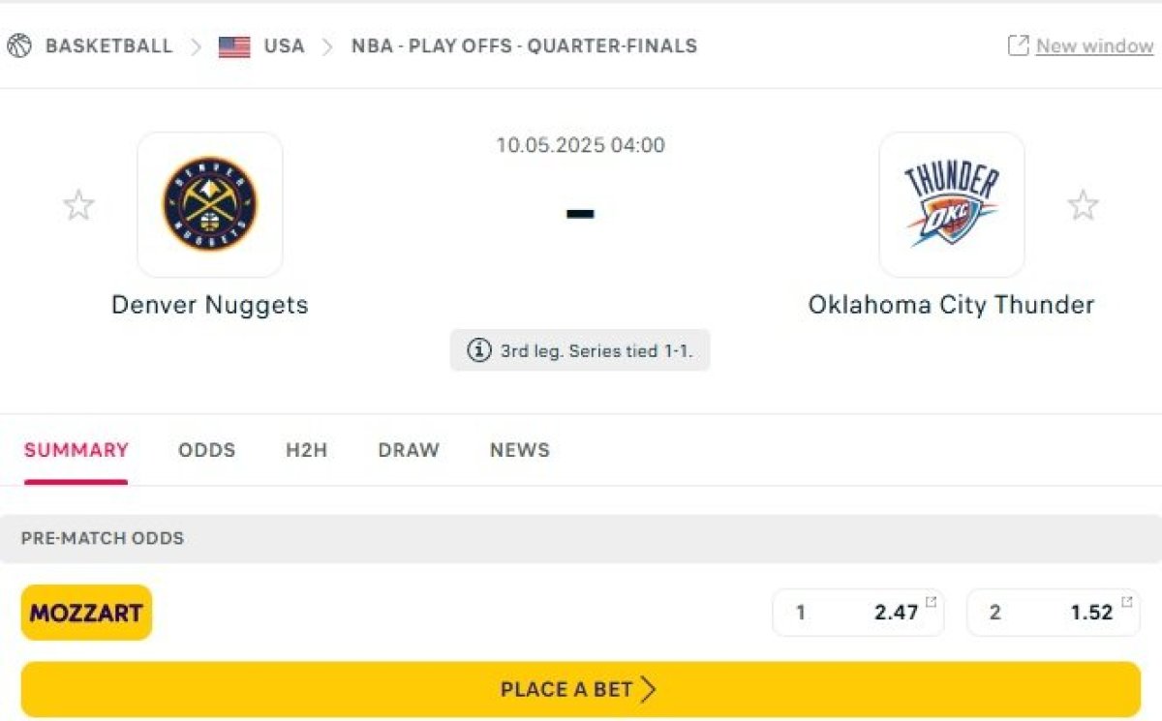Pick away win odds 1.52
This screenshot has height=721, width=1162.
[1053, 613]
